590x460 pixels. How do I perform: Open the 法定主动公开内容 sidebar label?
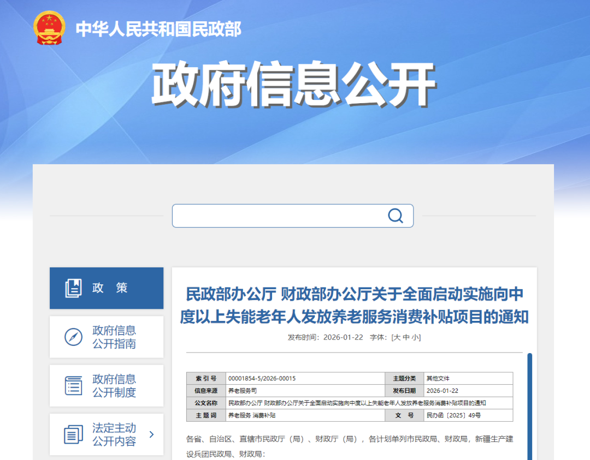click(114, 435)
